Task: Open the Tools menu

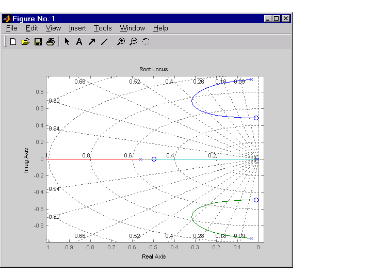Action: [x=103, y=28]
